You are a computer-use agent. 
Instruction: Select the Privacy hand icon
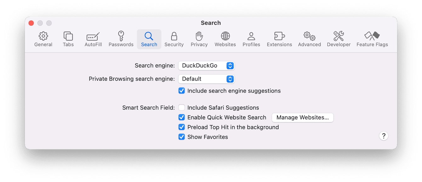tap(199, 38)
